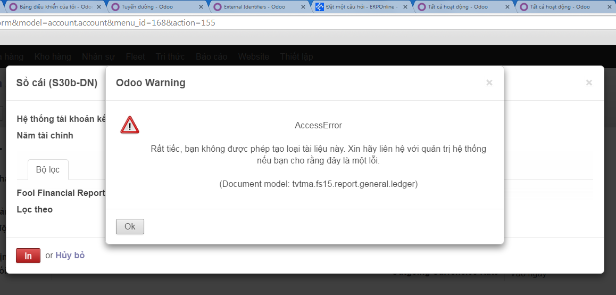The height and width of the screenshot is (295, 616).
Task: Close the Sổ cái (S30b-DN) dialog
Action: [x=589, y=83]
